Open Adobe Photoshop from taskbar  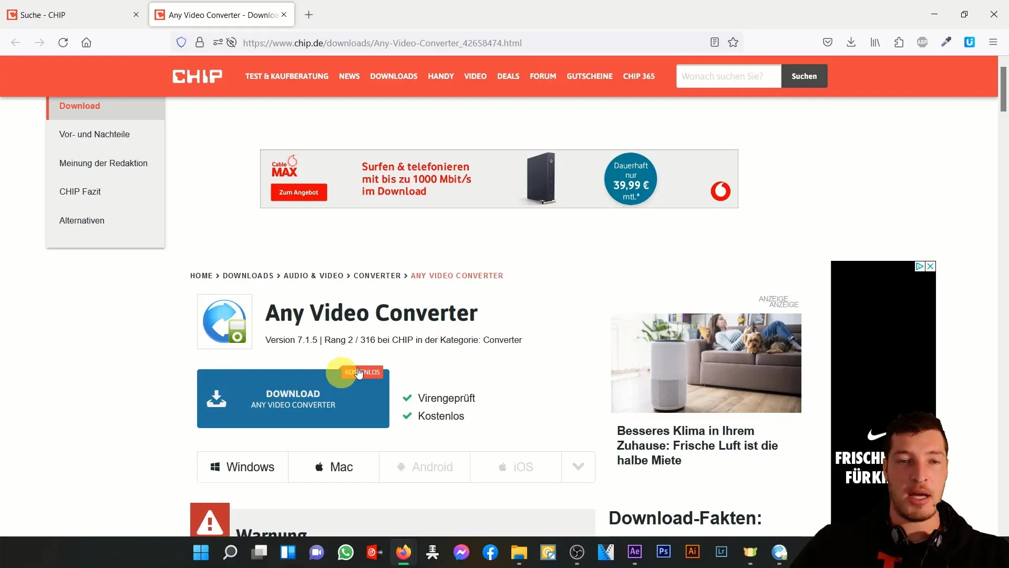point(663,552)
